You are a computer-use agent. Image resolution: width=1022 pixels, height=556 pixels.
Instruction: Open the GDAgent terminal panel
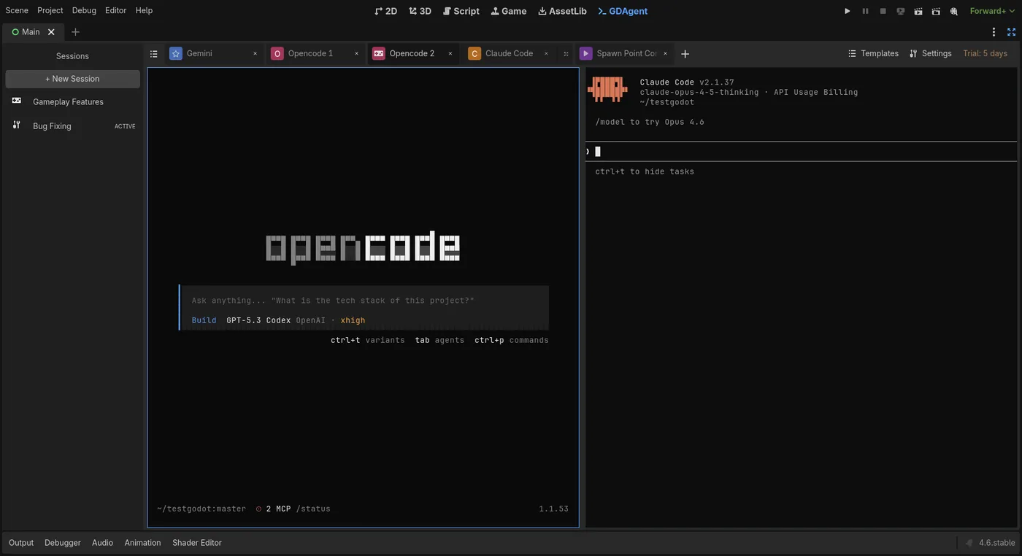(622, 10)
